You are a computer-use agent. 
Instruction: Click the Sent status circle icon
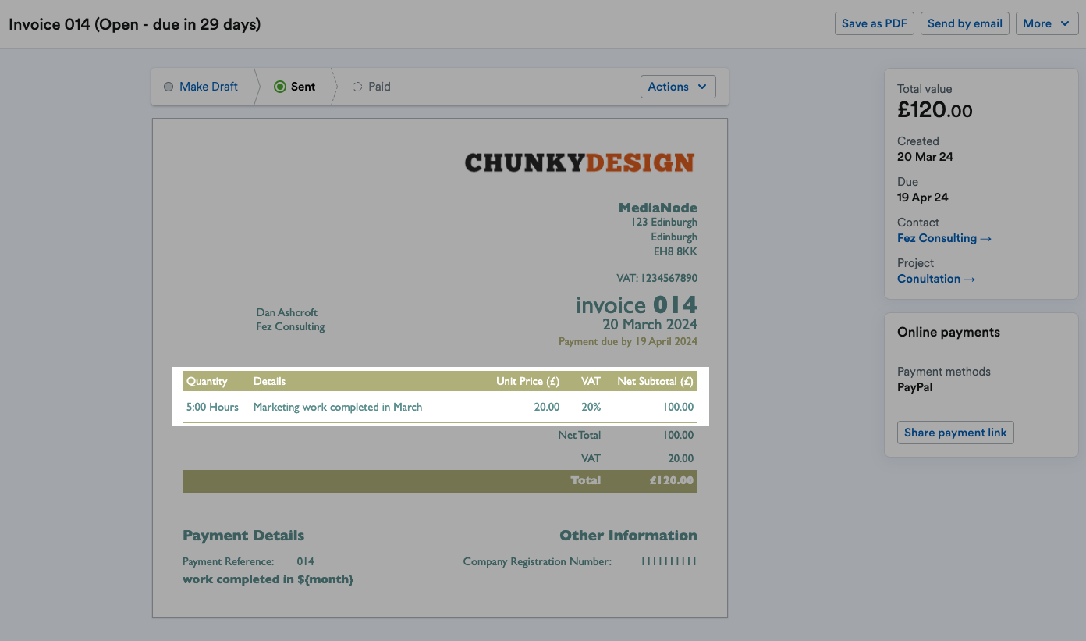279,87
